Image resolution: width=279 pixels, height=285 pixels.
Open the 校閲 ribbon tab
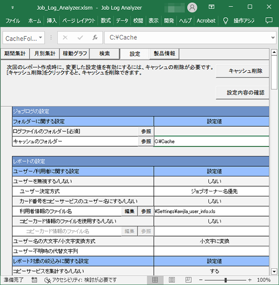[x=138, y=20]
